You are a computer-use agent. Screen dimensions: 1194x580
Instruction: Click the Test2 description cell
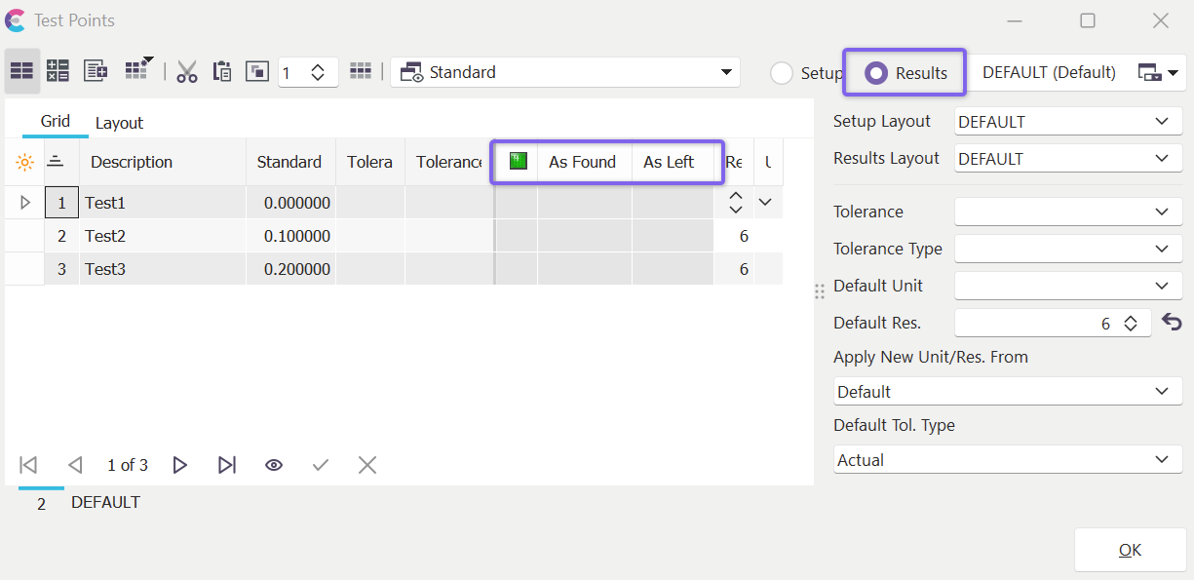coord(163,236)
